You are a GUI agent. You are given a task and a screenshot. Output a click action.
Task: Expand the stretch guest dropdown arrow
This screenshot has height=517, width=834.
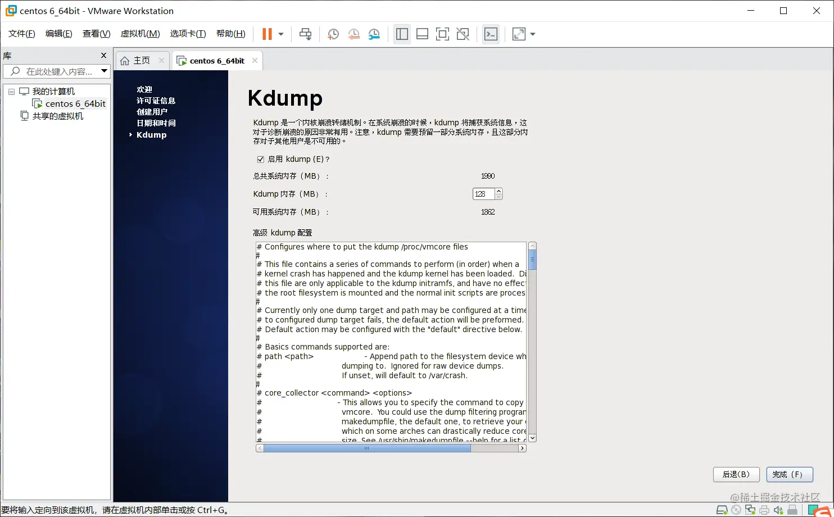point(533,34)
